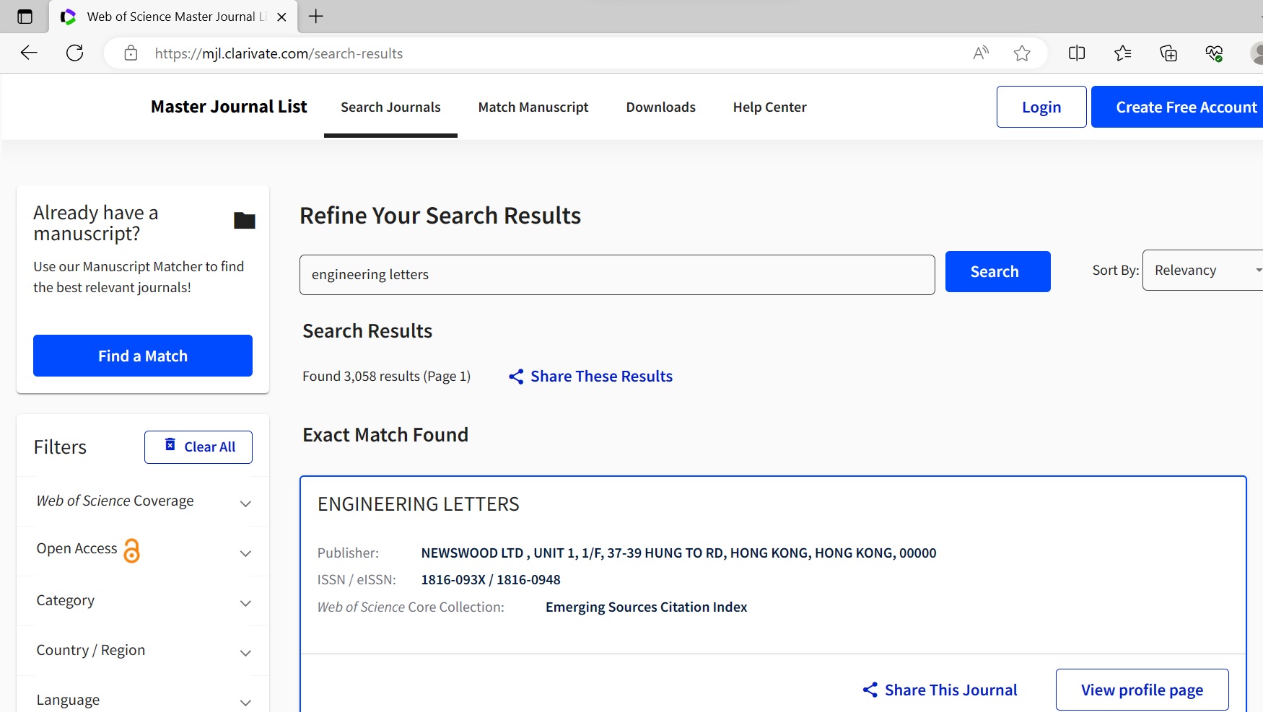1263x712 pixels.
Task: Focus the engineering letters search field
Action: (617, 275)
